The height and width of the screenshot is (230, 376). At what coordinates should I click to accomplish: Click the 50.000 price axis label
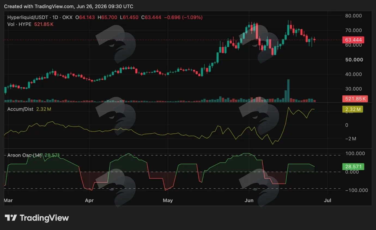(x=354, y=60)
